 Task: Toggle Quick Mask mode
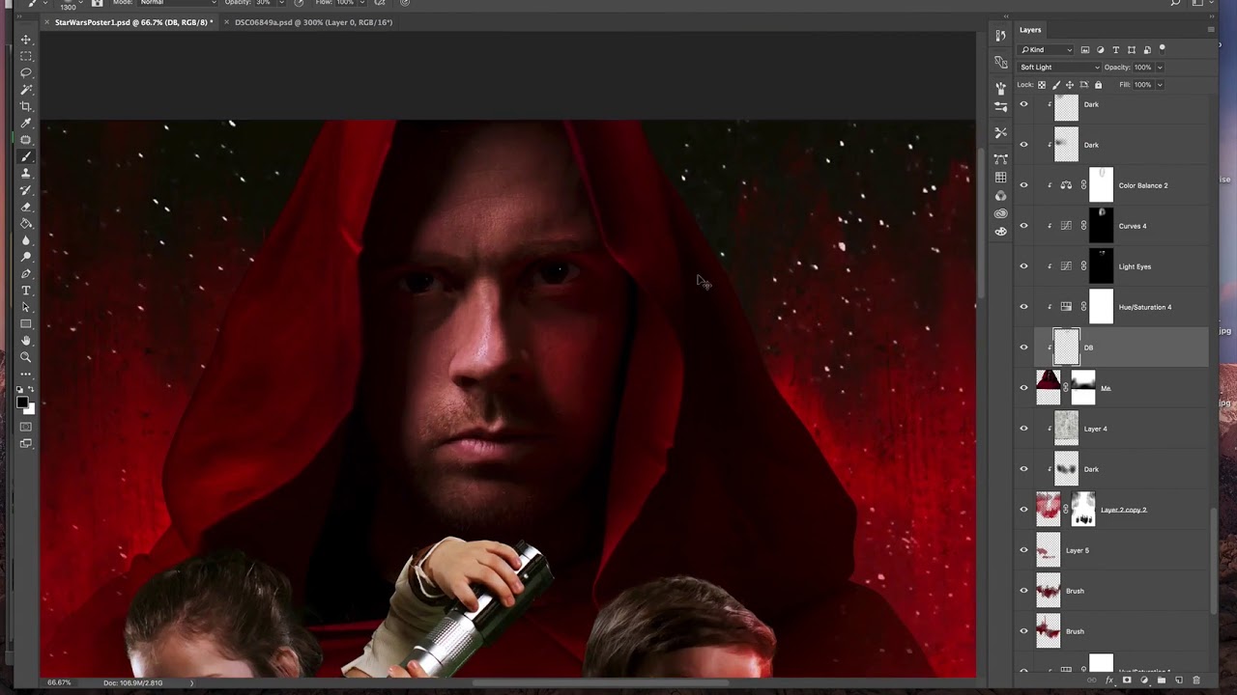26,427
